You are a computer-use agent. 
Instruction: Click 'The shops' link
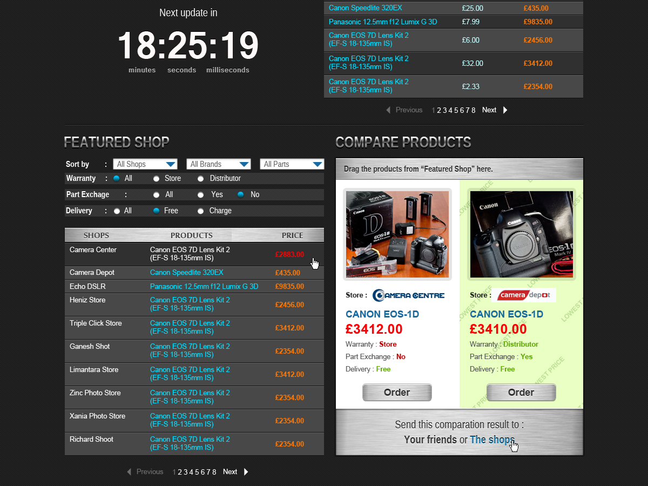492,440
